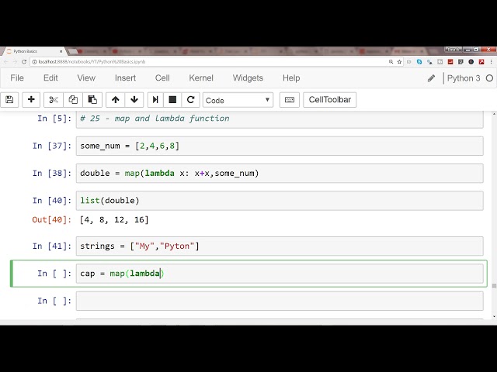
Task: Insert a cell below with the plus icon
Action: click(x=31, y=100)
